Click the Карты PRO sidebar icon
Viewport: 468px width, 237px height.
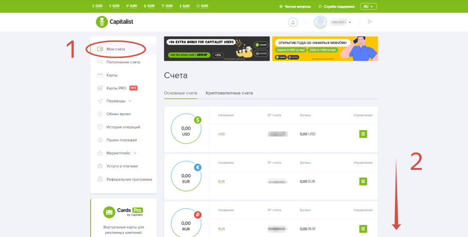tap(100, 88)
